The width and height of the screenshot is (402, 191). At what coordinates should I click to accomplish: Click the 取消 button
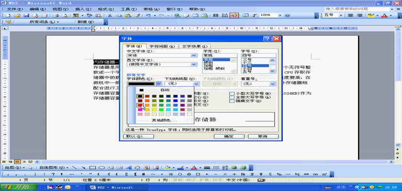click(x=263, y=137)
